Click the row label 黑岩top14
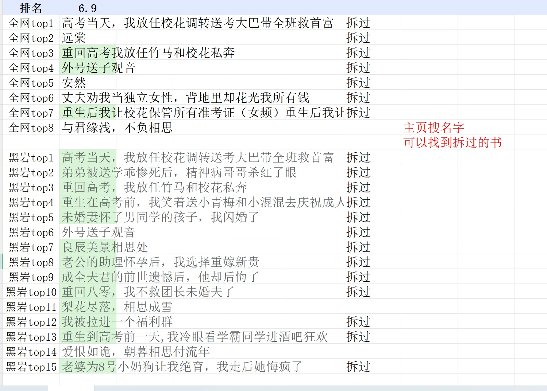Viewport: 547px width, 391px height. (x=31, y=352)
